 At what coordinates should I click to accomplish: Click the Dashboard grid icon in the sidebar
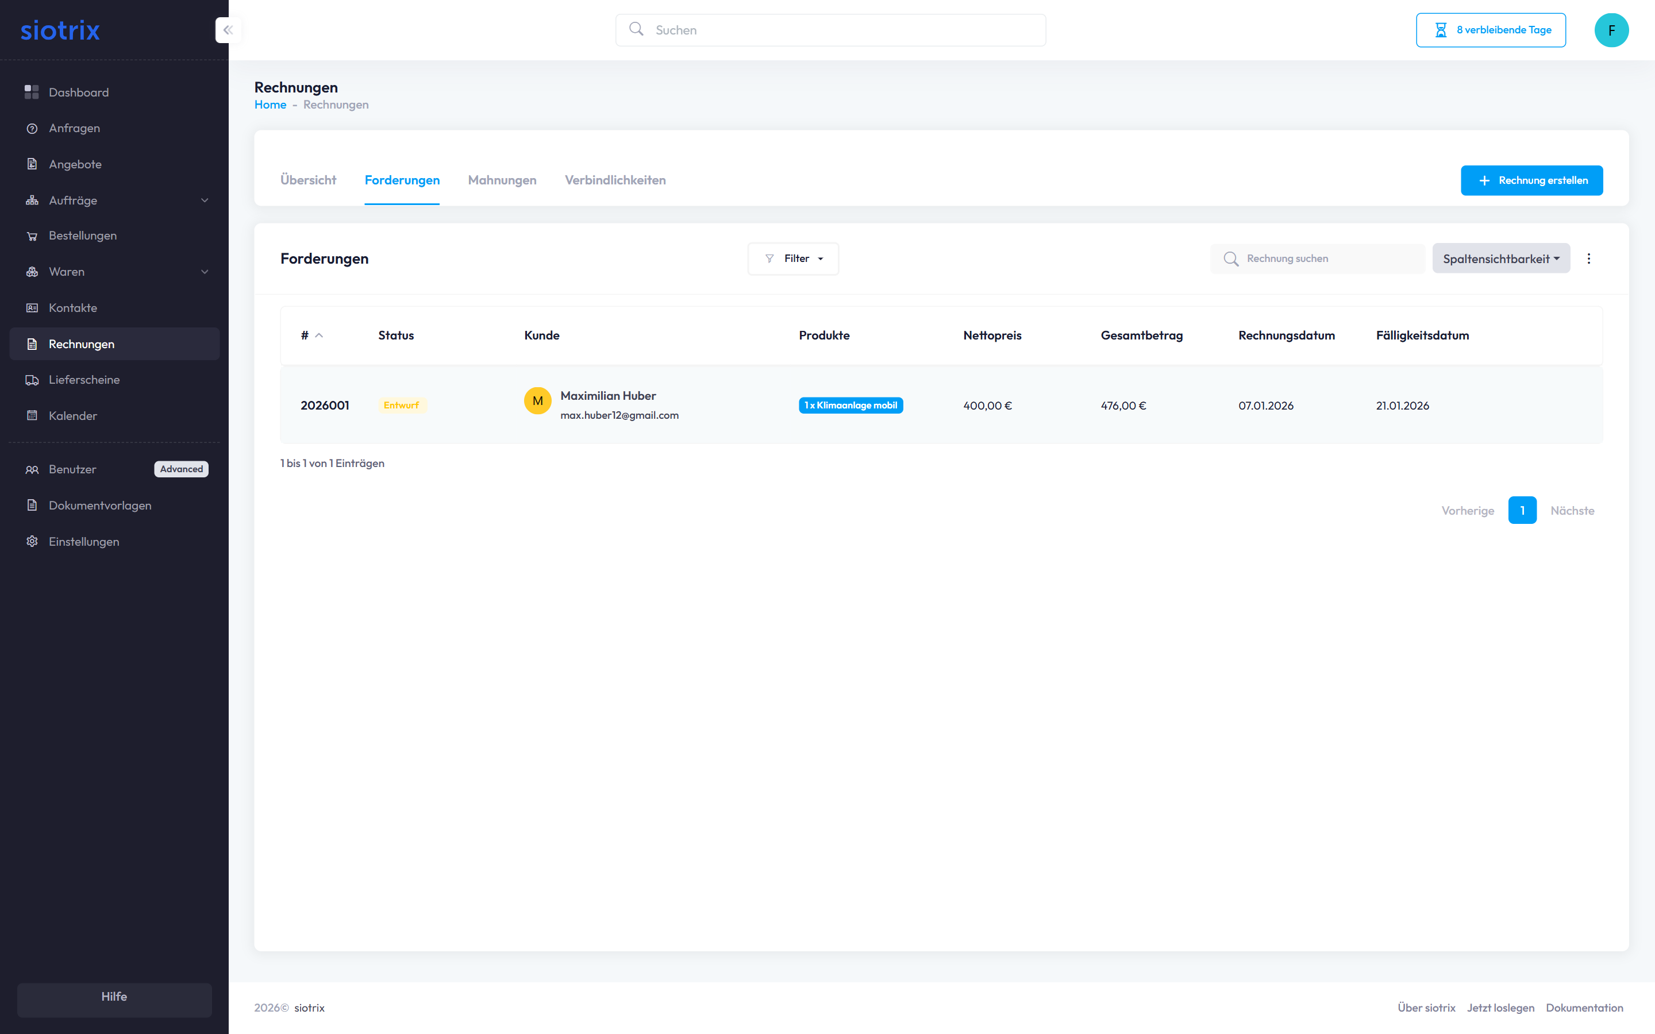(32, 92)
